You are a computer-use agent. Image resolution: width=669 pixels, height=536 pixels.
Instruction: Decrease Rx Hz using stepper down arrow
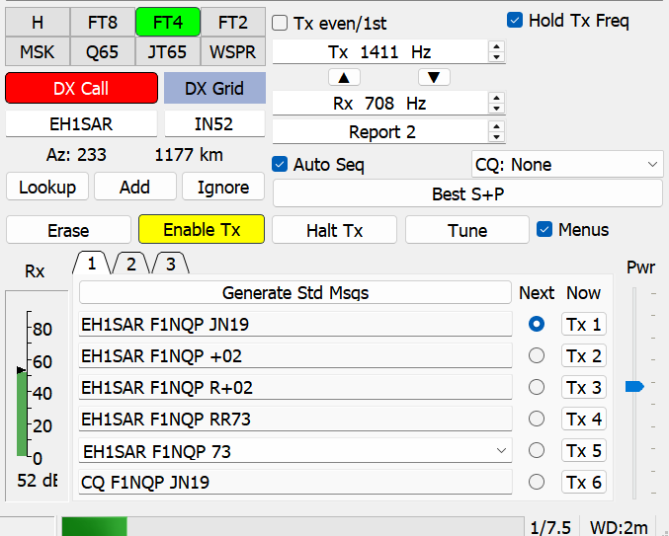point(496,109)
